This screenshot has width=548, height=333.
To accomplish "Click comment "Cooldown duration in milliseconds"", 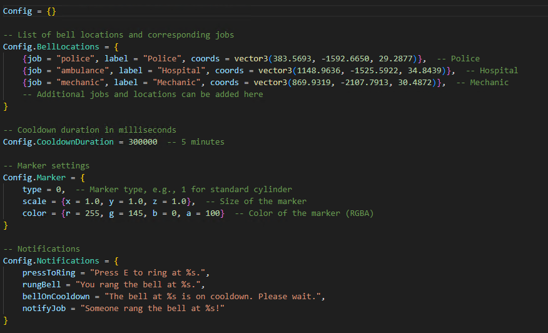I will [x=97, y=130].
